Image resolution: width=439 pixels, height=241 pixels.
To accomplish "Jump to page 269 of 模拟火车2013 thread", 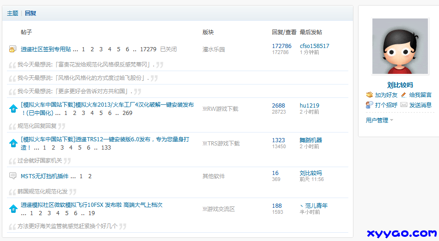I will pyautogui.click(x=127, y=113).
